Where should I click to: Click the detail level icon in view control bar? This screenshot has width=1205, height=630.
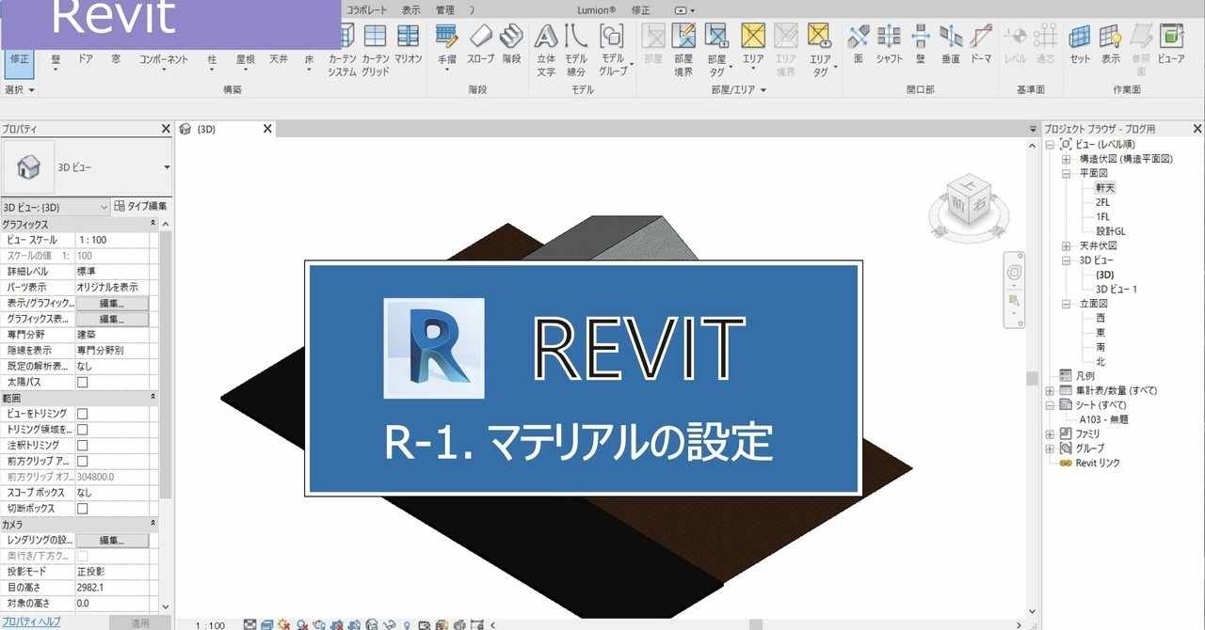click(250, 624)
